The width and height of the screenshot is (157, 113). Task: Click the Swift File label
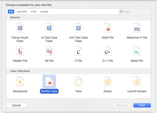click(x=108, y=38)
